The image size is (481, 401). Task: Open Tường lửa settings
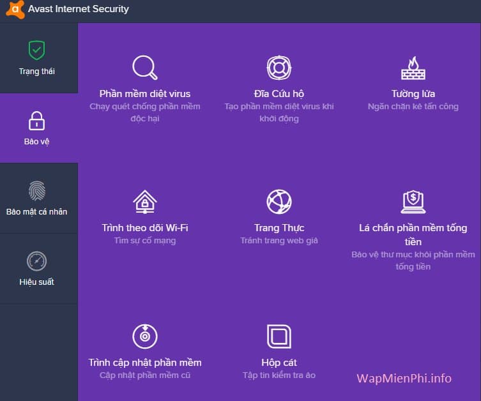tap(413, 93)
